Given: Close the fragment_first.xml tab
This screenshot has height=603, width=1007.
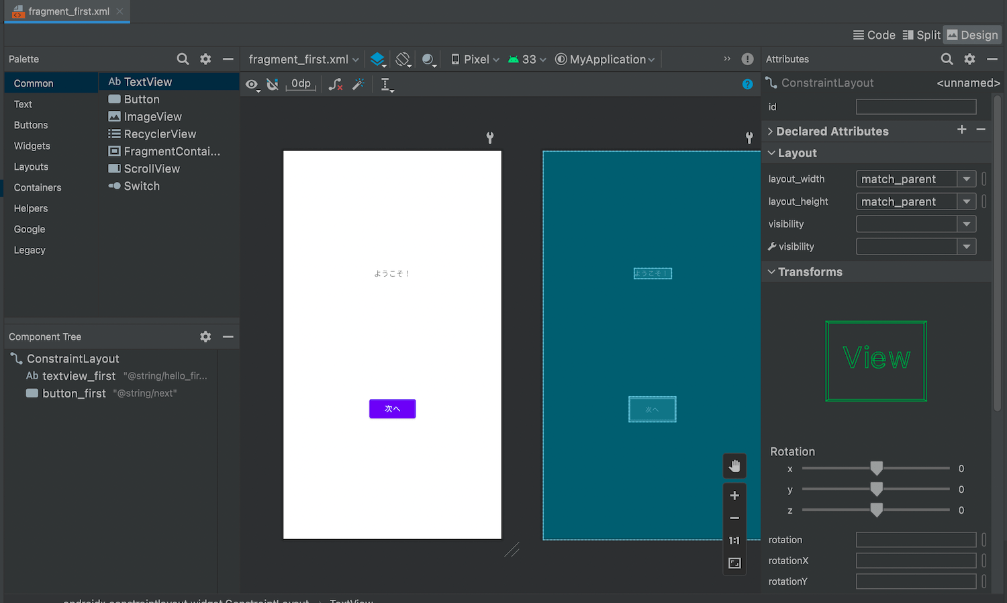Looking at the screenshot, I should (119, 11).
